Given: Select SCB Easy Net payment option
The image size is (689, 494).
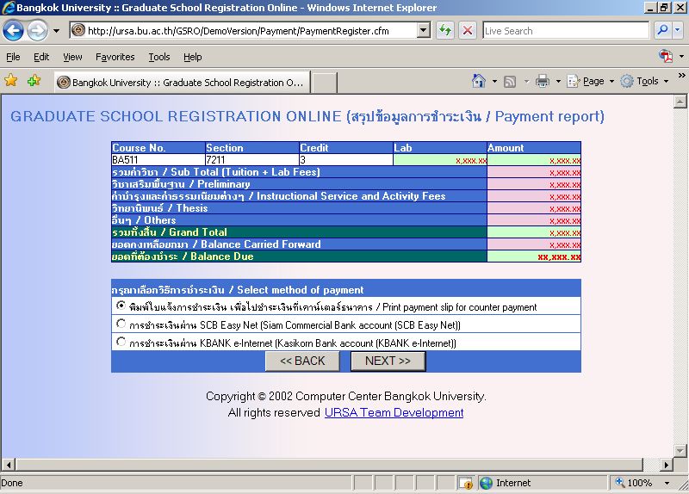Looking at the screenshot, I should (x=121, y=324).
